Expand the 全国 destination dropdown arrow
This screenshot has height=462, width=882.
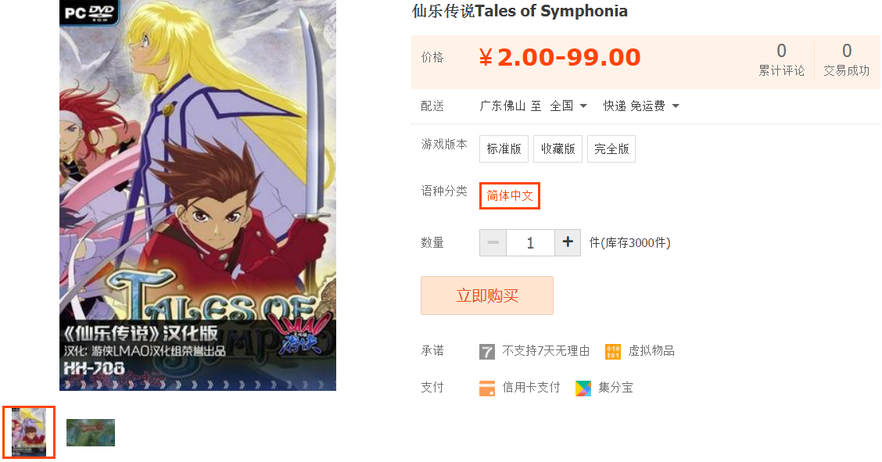click(x=583, y=106)
